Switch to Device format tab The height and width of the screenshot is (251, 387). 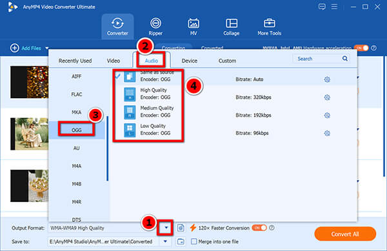189,61
